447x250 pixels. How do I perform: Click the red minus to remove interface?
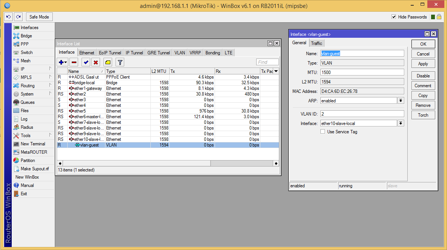73,62
